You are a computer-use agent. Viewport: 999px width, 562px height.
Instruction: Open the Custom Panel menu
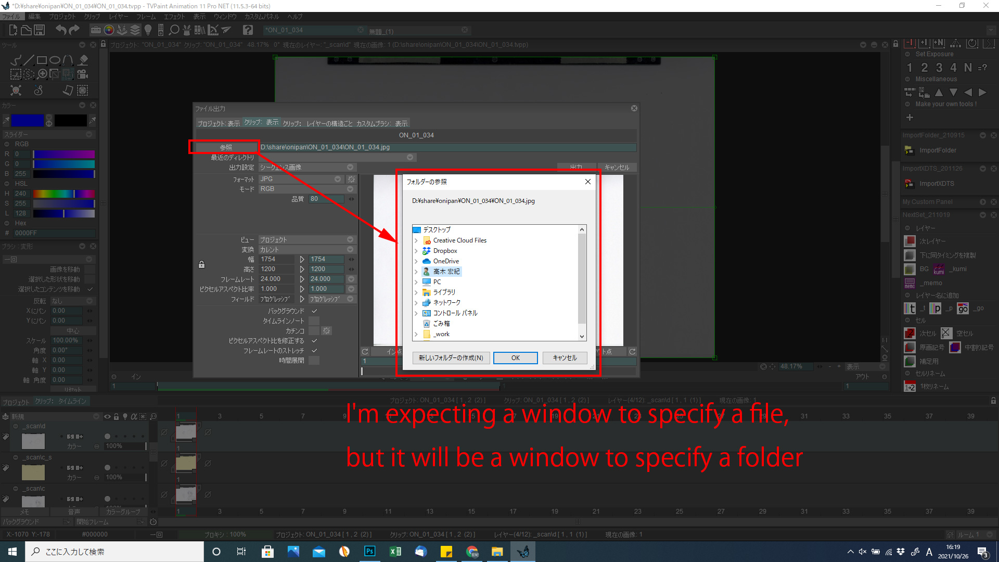coord(262,17)
